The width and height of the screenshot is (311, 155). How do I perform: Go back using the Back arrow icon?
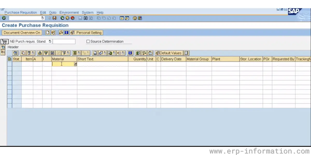(x=62, y=18)
